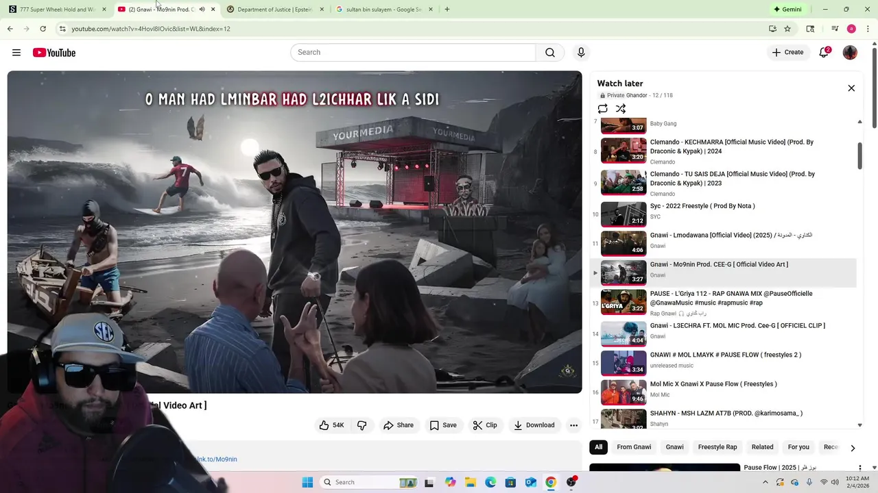Open the Ink.to/Mo9nin description link
Screen dimensions: 878x493
[x=217, y=459]
